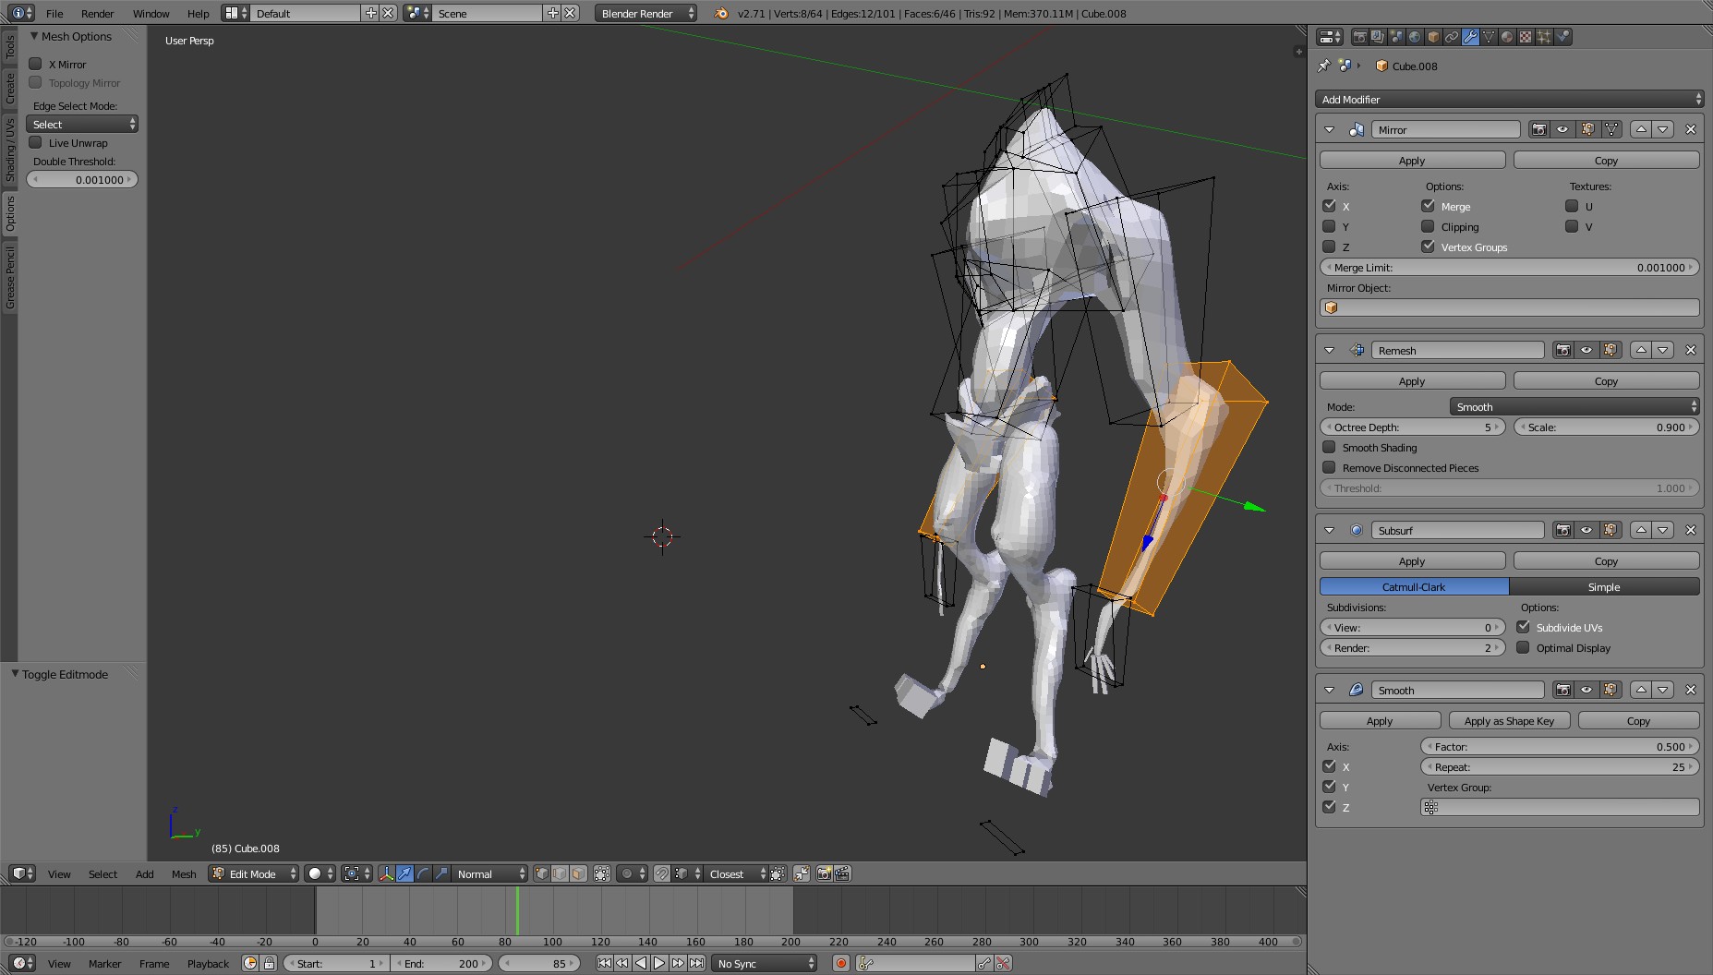Switch to the World properties globe icon
1713x975 pixels.
point(1415,37)
